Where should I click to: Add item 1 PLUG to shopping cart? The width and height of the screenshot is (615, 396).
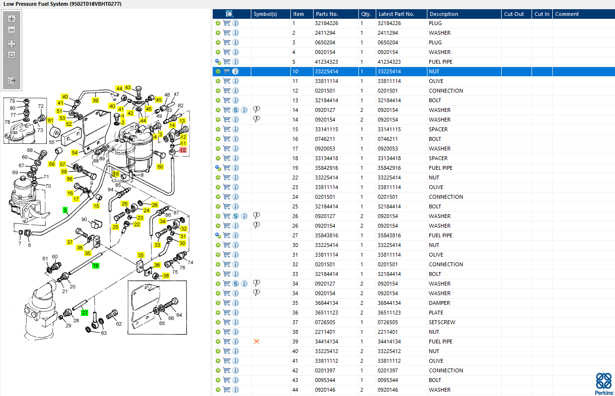tap(227, 23)
